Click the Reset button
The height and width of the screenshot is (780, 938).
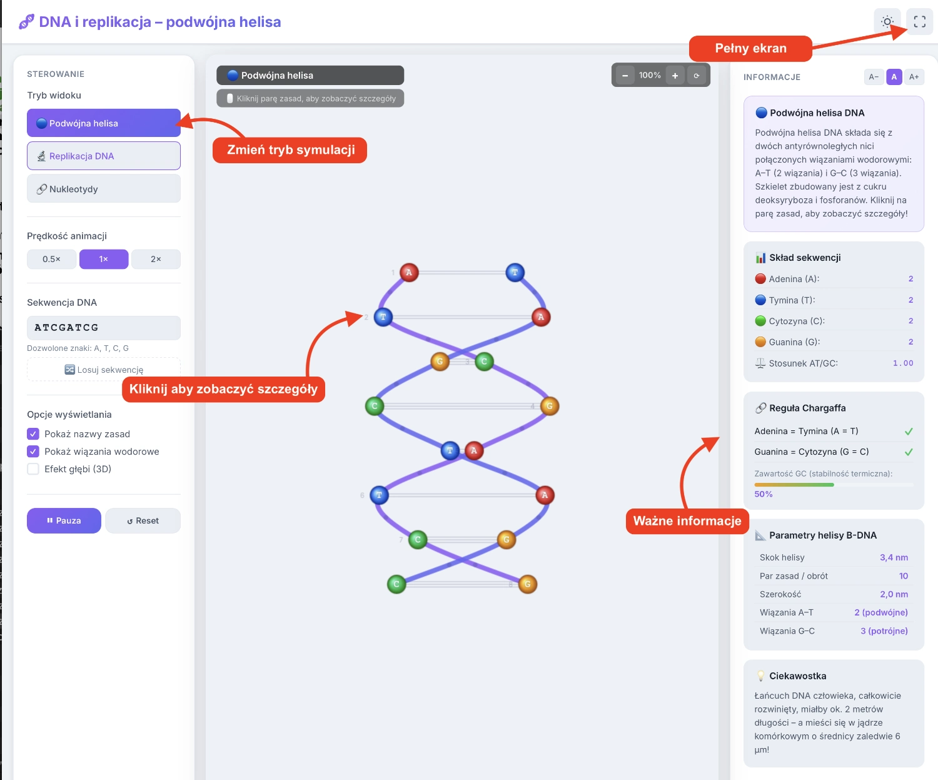tap(143, 520)
